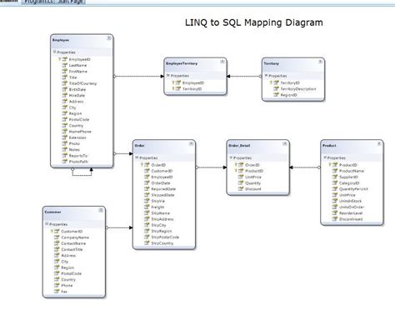Screen dimensions: 395x310
Task: Collapse the Properties section in EmployeeTerritory
Action: [167, 75]
